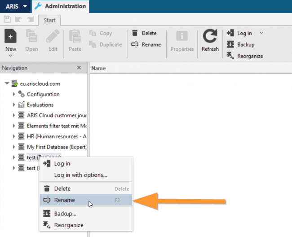
Task: Select Configuration in the navigation tree
Action: (43, 94)
